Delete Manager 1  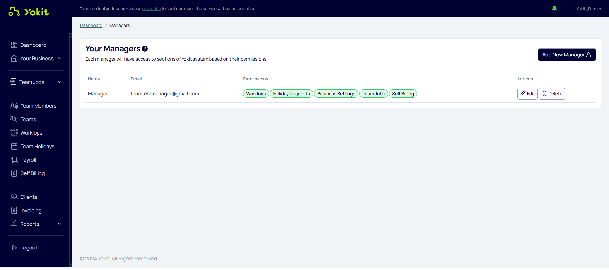pyautogui.click(x=552, y=94)
